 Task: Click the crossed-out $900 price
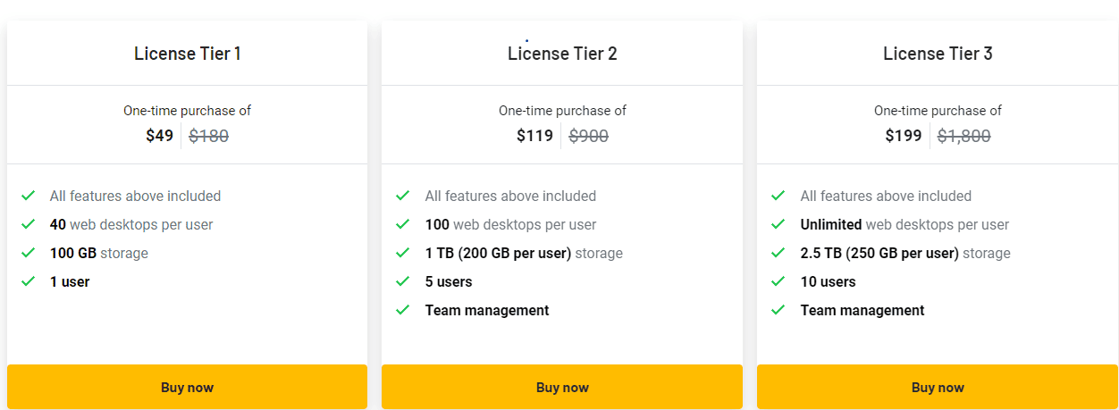click(x=589, y=136)
